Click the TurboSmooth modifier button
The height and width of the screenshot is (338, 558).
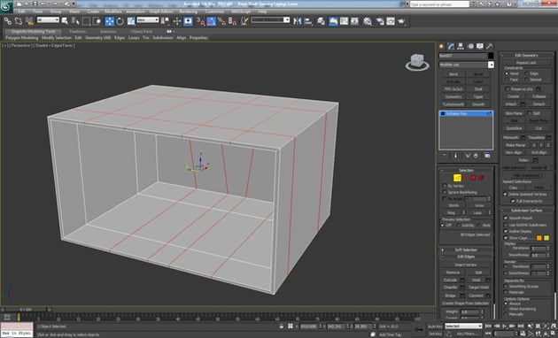(453, 104)
